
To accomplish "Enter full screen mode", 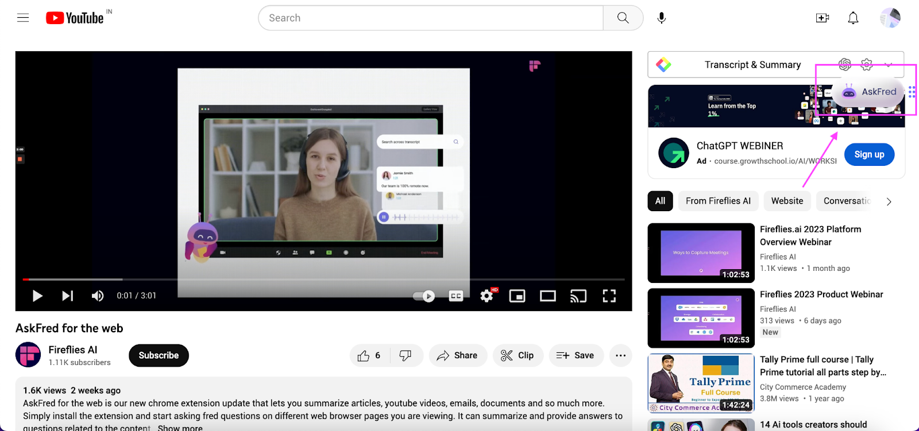I will 609,296.
